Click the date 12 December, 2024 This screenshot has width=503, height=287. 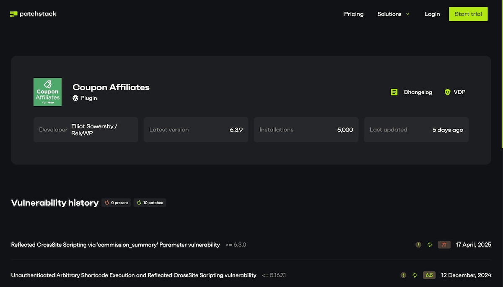pos(466,275)
